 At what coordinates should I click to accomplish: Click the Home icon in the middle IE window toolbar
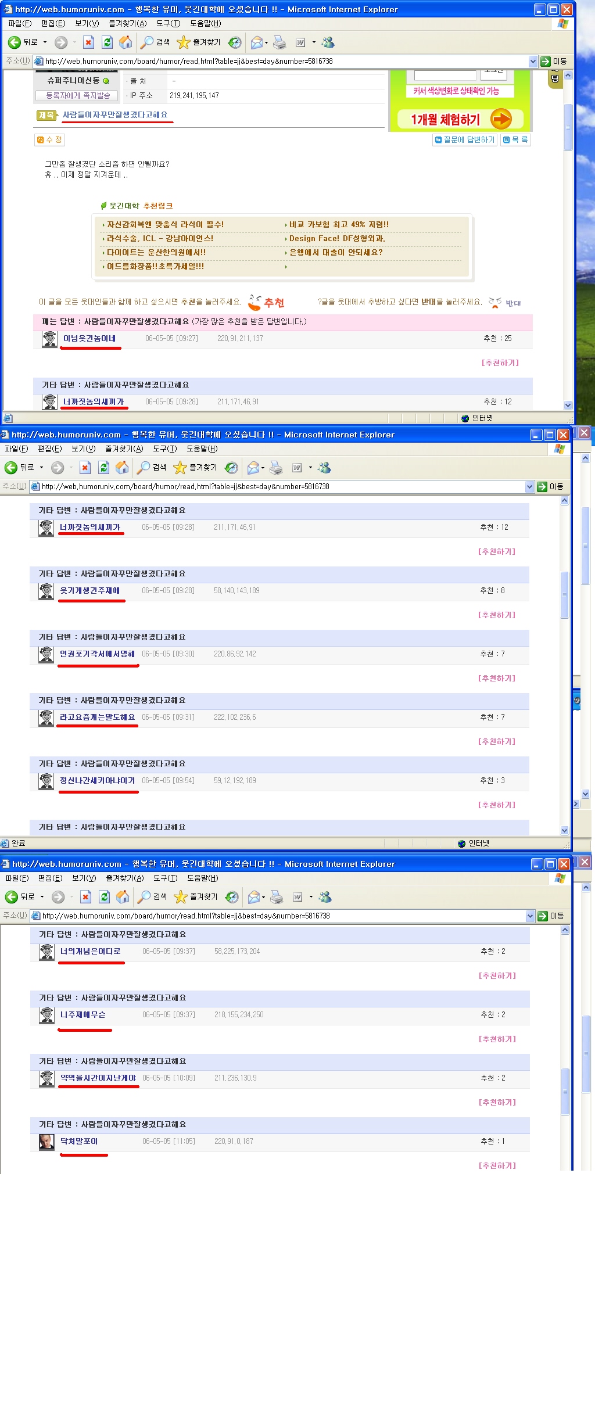[122, 468]
